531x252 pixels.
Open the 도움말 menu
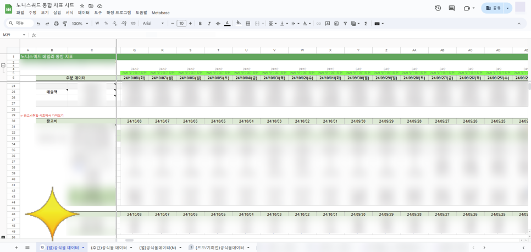tap(141, 13)
